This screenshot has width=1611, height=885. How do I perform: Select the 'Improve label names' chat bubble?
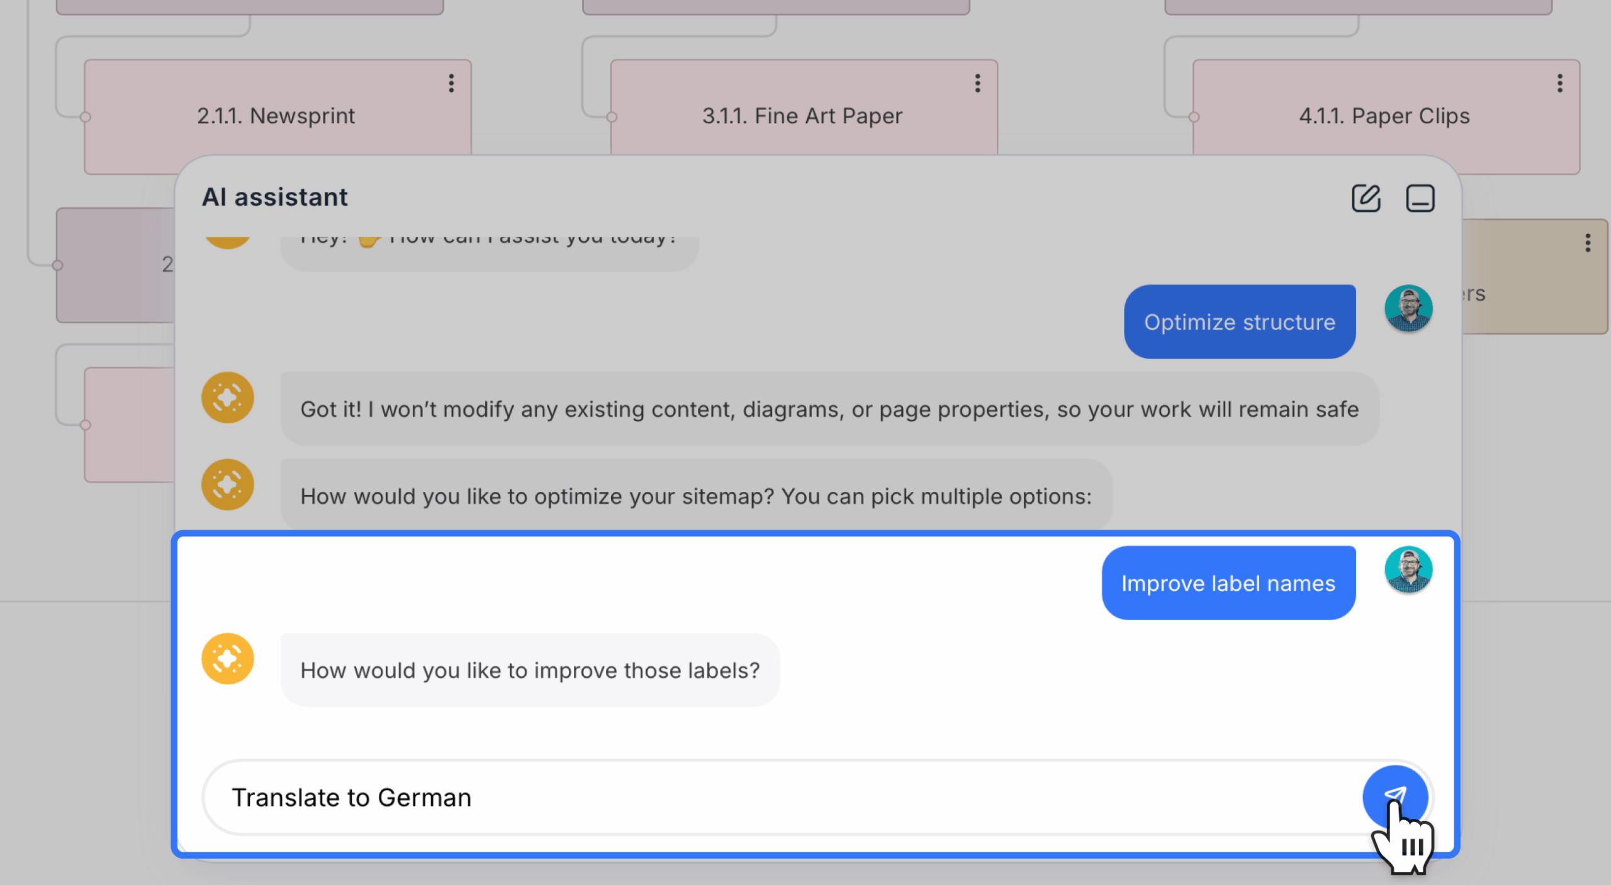coord(1228,583)
